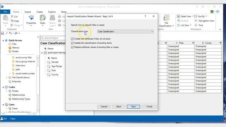
Task: Switch to the Import ribbon tab
Action: [x=28, y=12]
